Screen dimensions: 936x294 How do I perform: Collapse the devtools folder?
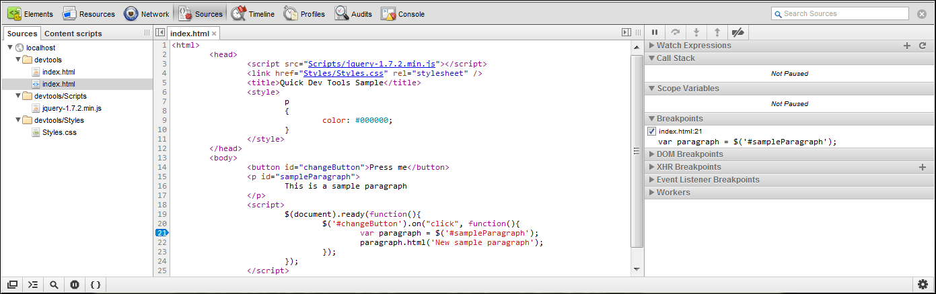[18, 60]
